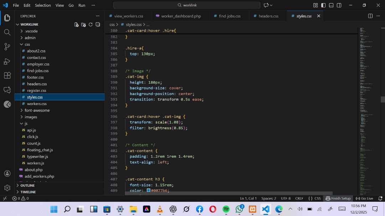Open the Edit menu

27,5
